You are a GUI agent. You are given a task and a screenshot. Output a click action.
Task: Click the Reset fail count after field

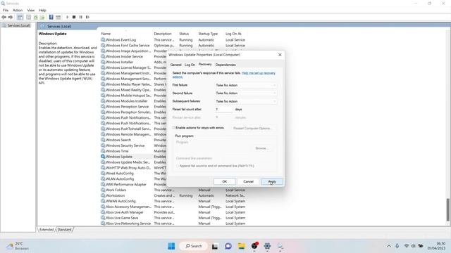223,110
